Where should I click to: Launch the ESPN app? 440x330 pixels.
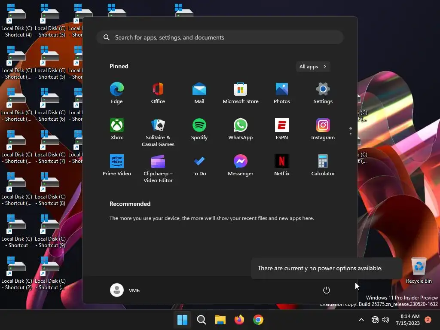282,129
